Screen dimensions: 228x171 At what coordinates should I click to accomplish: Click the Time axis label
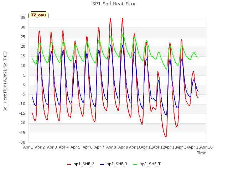tap(202, 153)
